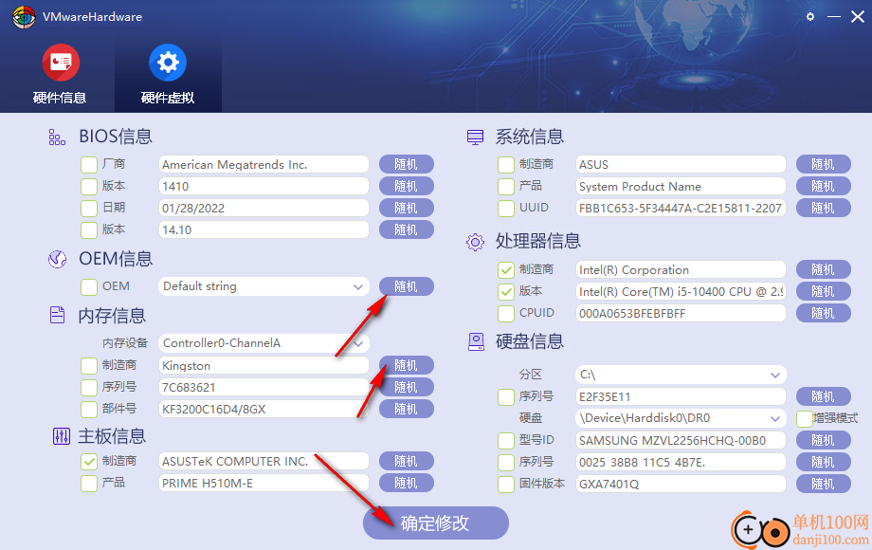The image size is (872, 550).
Task: Check the memory 部件号 checkbox
Action: click(89, 410)
